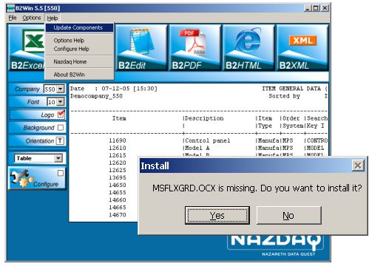The width and height of the screenshot is (369, 266).
Task: Click item number 14660 in report
Action: 118,199
